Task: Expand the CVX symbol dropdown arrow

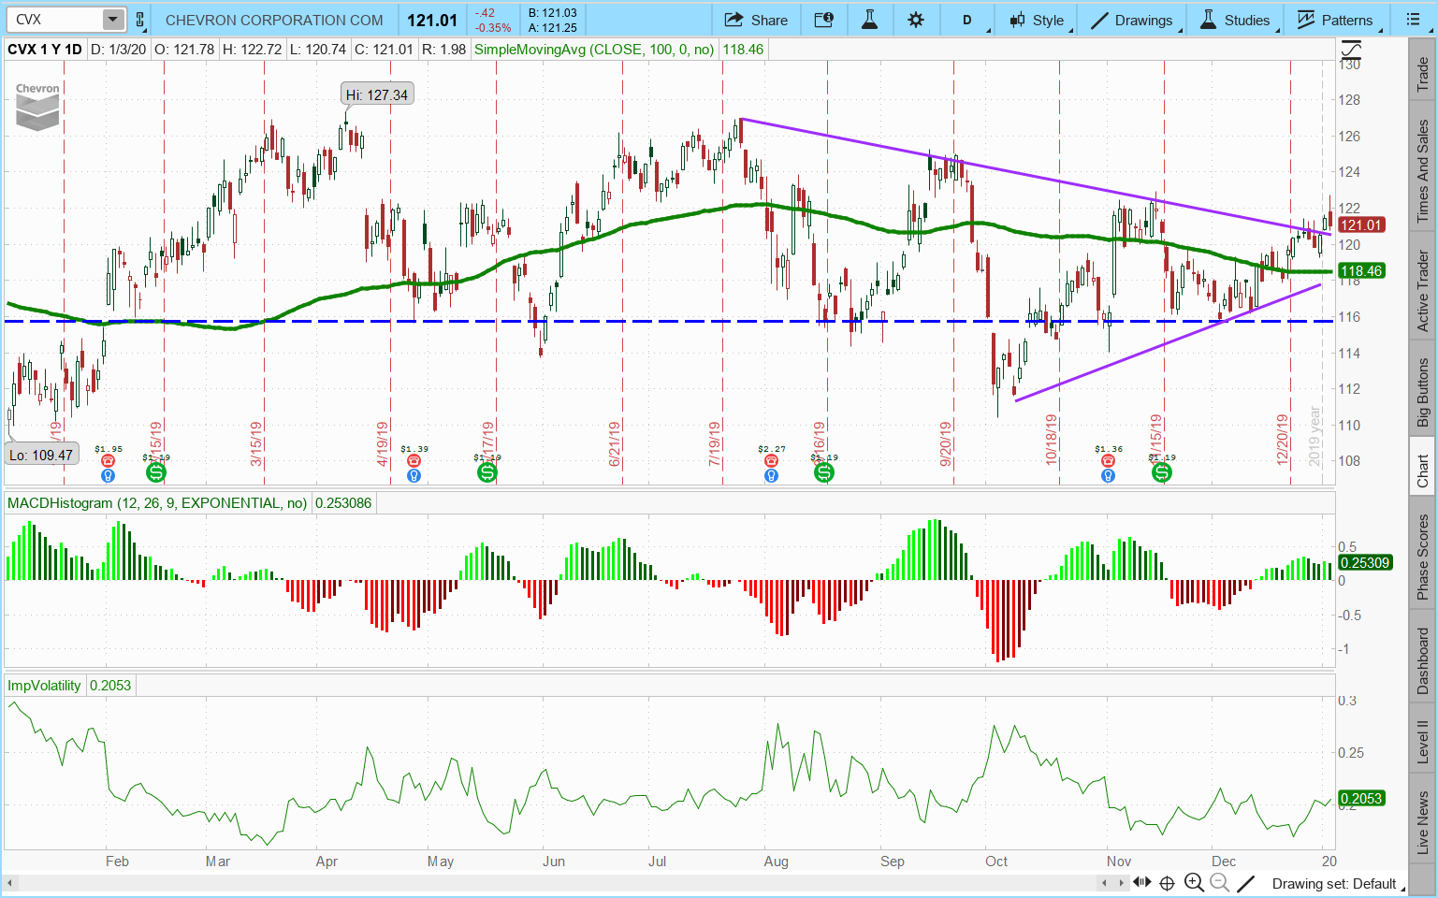Action: [112, 20]
